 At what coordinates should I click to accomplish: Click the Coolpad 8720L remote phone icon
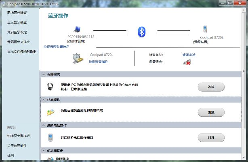click(x=205, y=29)
